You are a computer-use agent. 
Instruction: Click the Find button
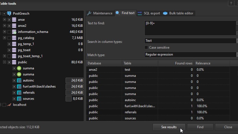pyautogui.click(x=200, y=127)
